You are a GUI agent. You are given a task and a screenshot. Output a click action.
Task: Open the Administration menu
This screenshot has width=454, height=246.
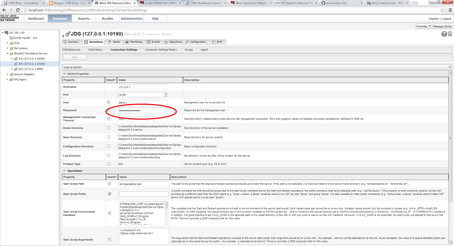click(x=131, y=19)
